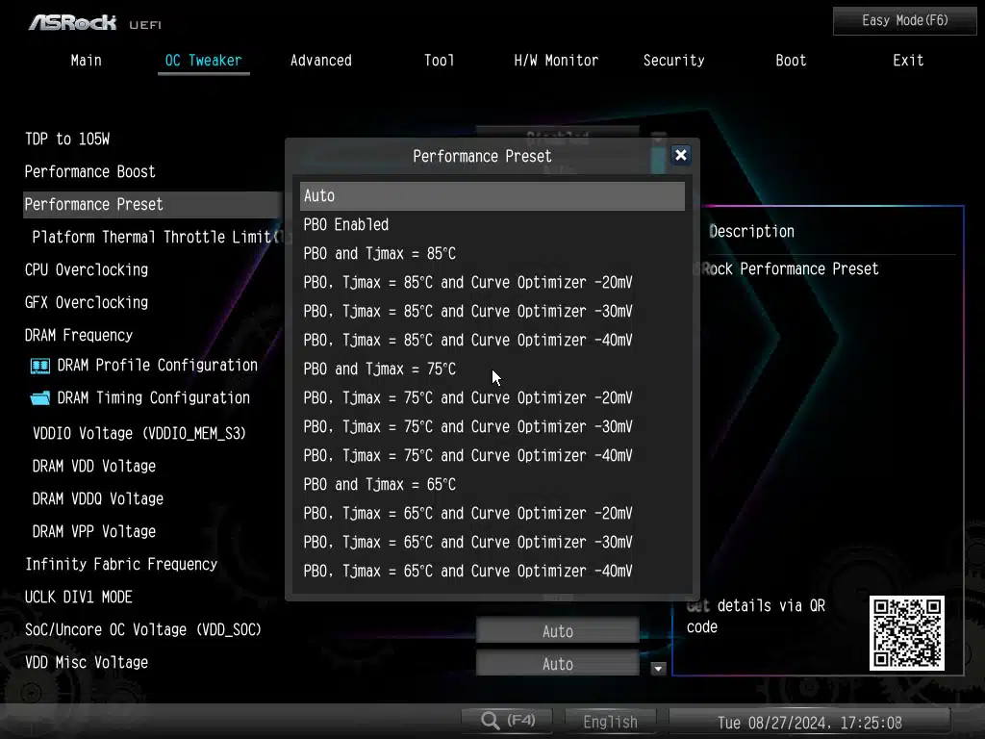Open the English language selector

tap(610, 722)
